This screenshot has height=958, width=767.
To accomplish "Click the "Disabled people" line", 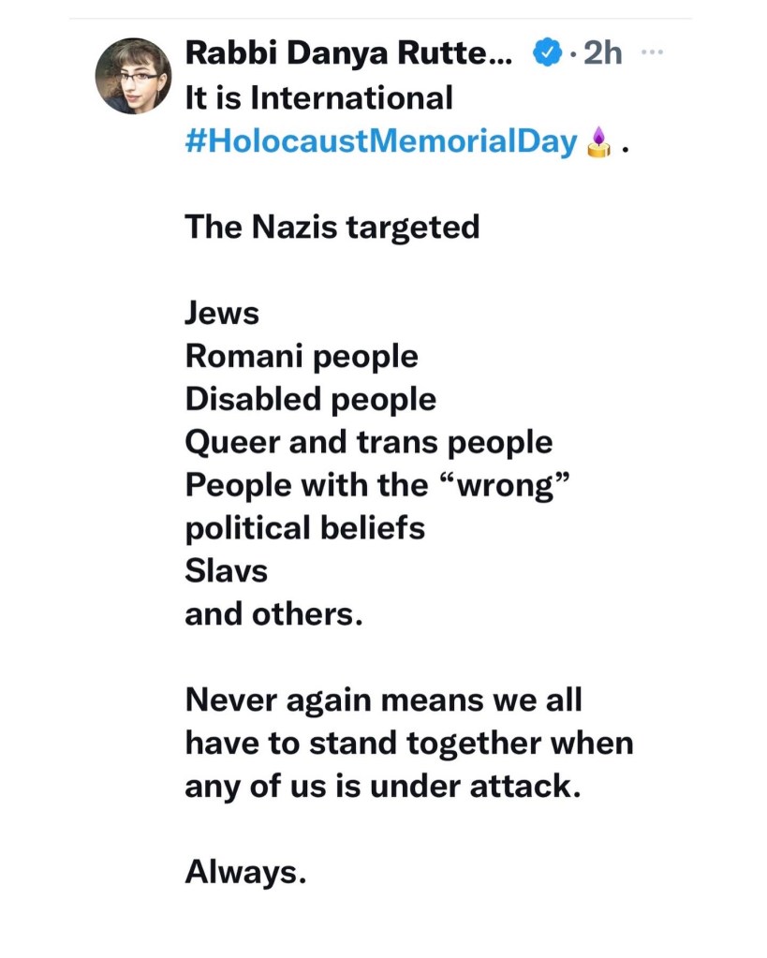I will (x=310, y=400).
